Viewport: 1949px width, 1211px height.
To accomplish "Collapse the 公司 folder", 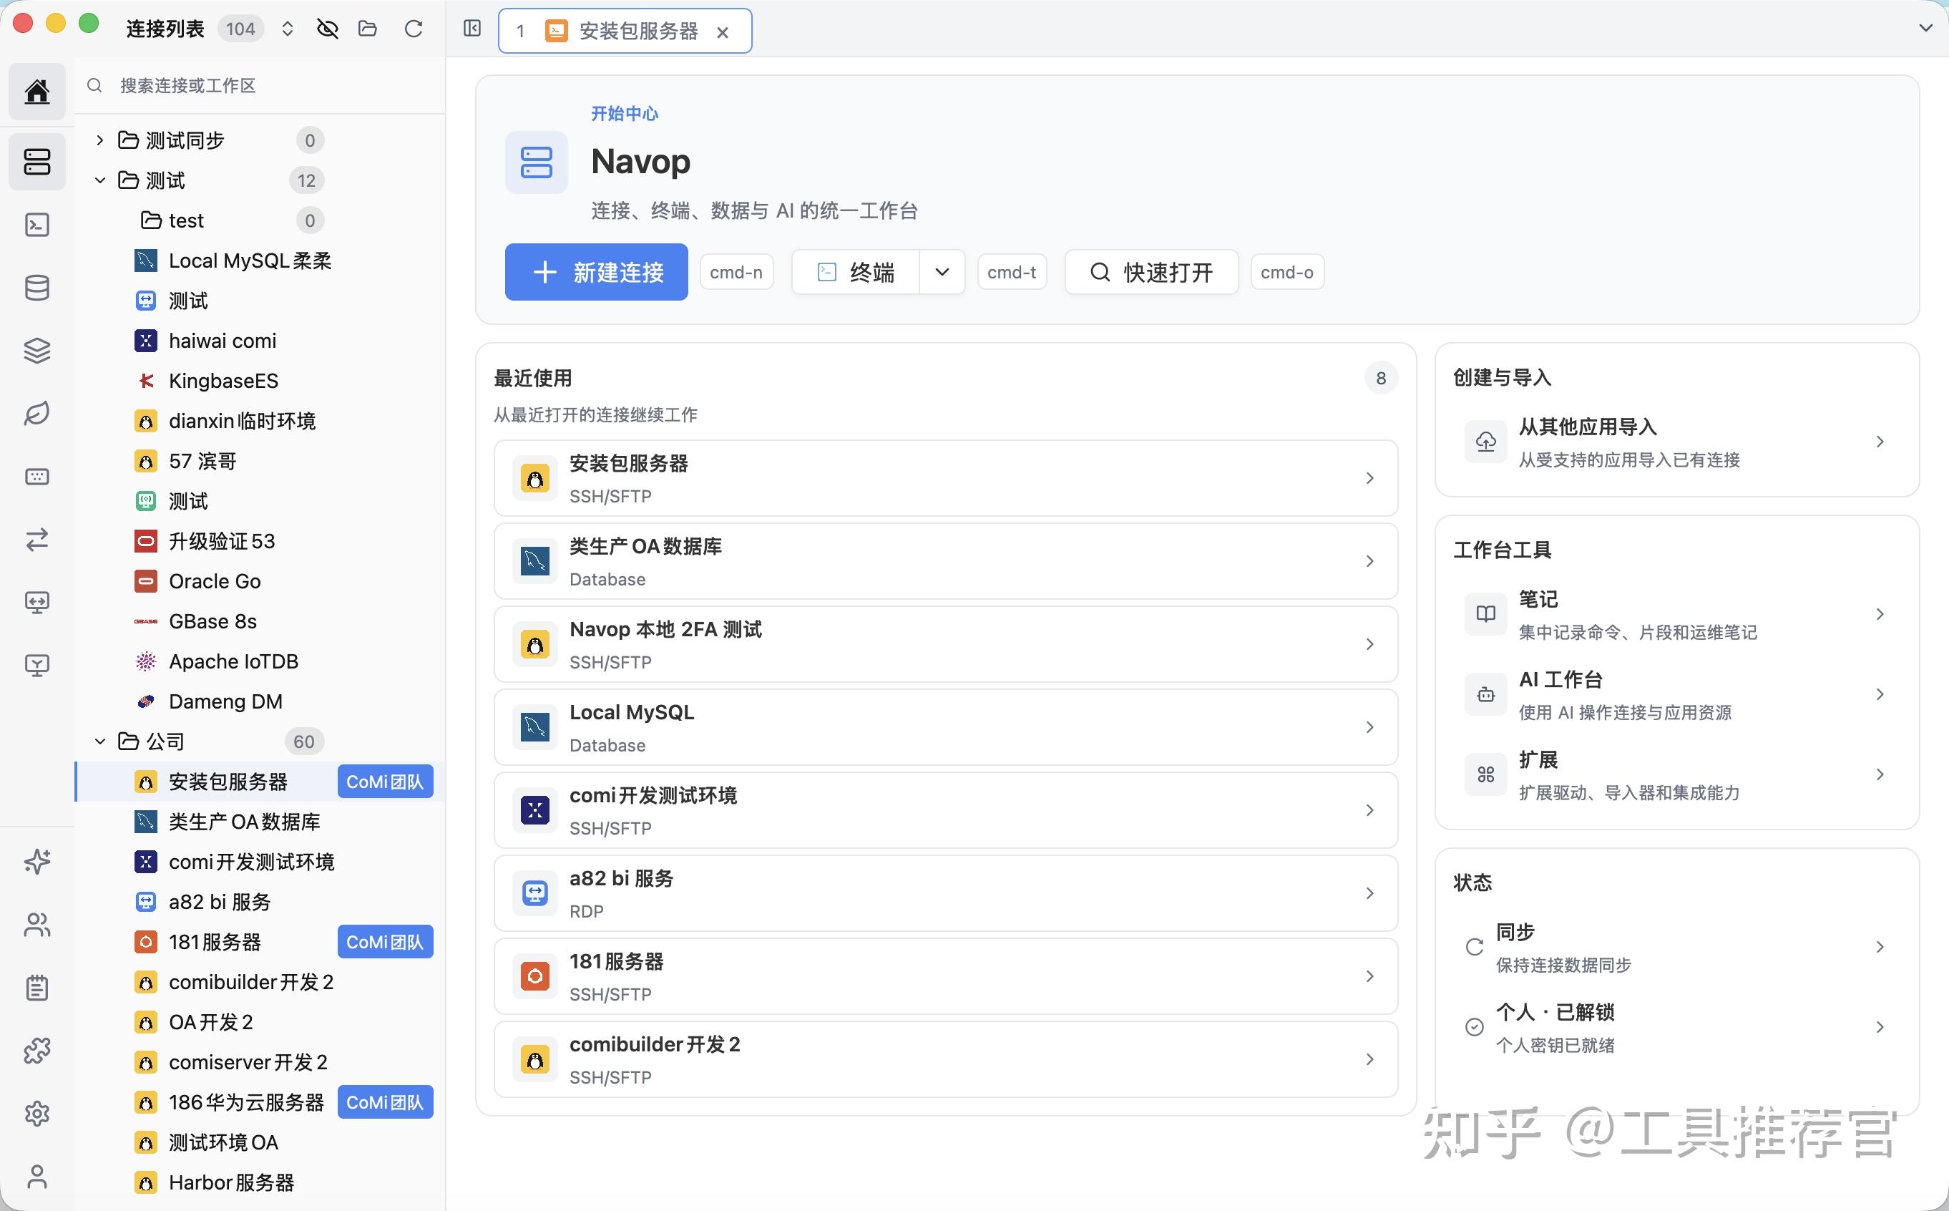I will (x=99, y=741).
